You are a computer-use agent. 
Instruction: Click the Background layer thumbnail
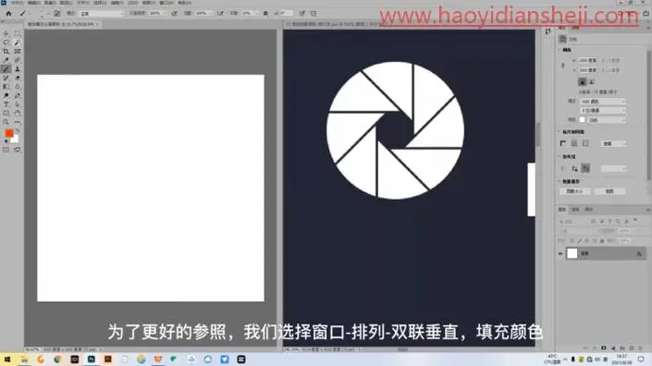click(x=572, y=253)
